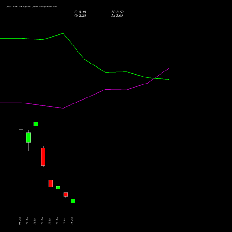The width and height of the screenshot is (232, 232).
Task: Select the small green candle above the 11 date
Action: tap(36, 124)
